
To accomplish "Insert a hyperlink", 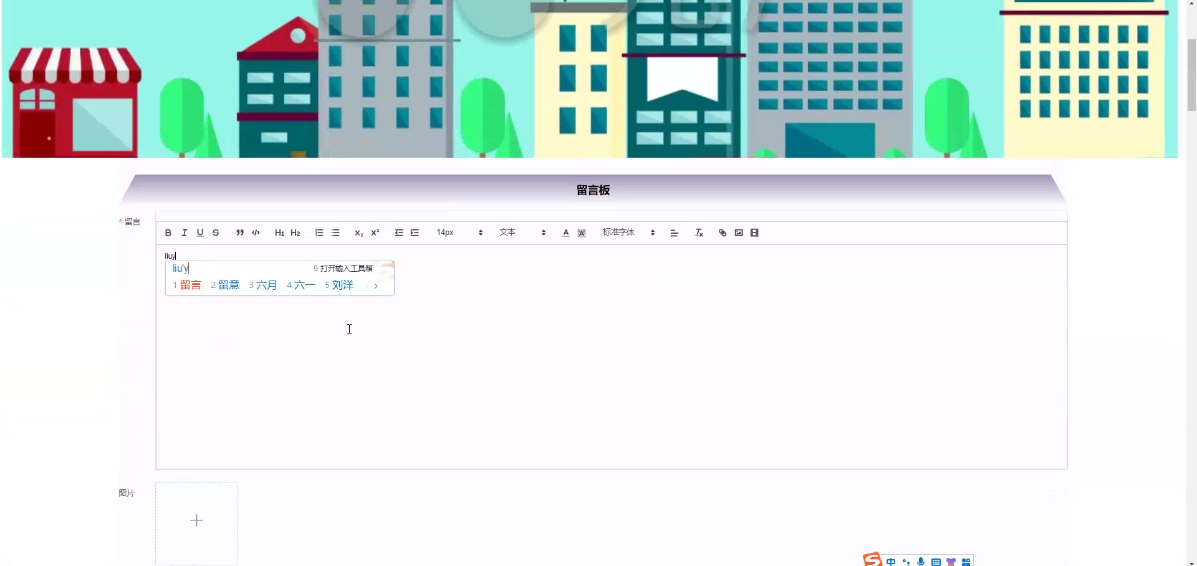I will (x=723, y=233).
